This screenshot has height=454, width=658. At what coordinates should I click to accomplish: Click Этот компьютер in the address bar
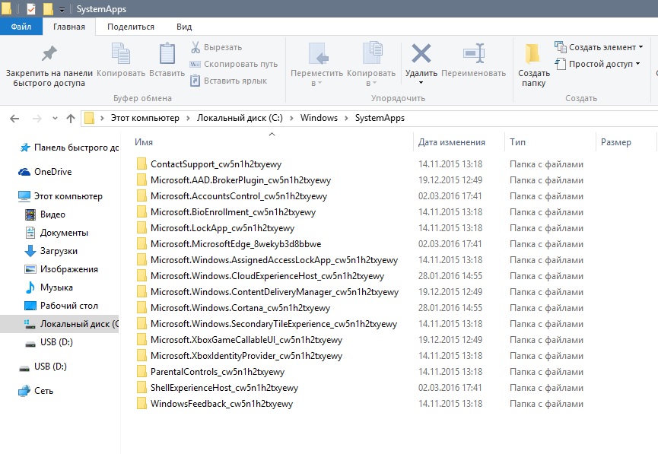coord(145,118)
